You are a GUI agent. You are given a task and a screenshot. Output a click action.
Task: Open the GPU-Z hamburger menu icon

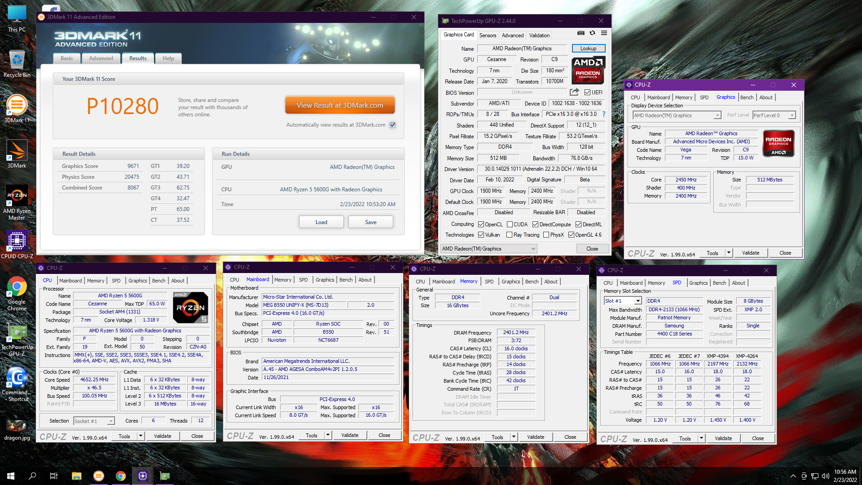pos(604,33)
